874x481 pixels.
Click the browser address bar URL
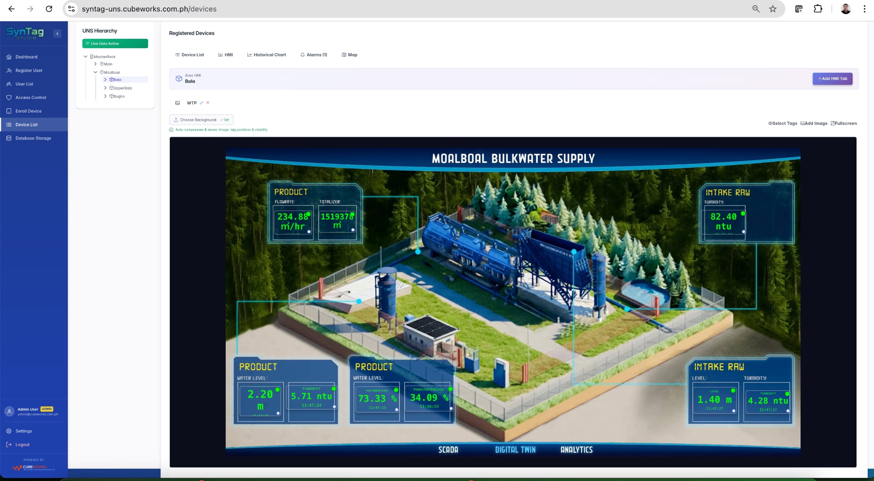[149, 9]
